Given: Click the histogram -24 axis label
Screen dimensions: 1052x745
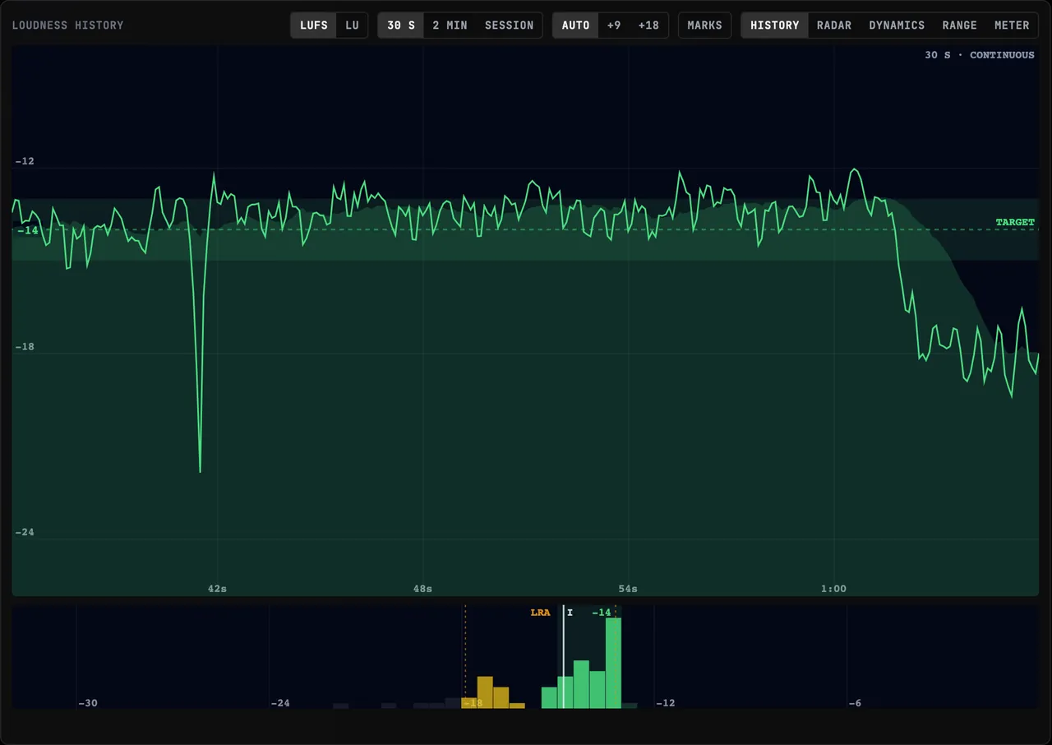Looking at the screenshot, I should (x=280, y=703).
